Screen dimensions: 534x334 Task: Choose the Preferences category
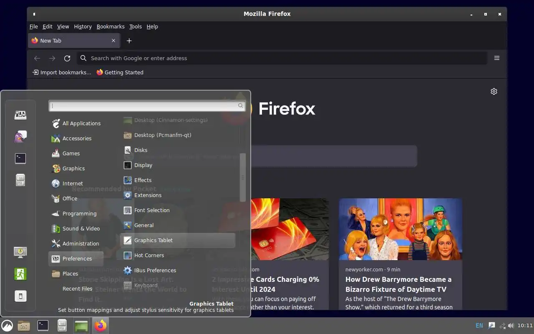pyautogui.click(x=76, y=258)
